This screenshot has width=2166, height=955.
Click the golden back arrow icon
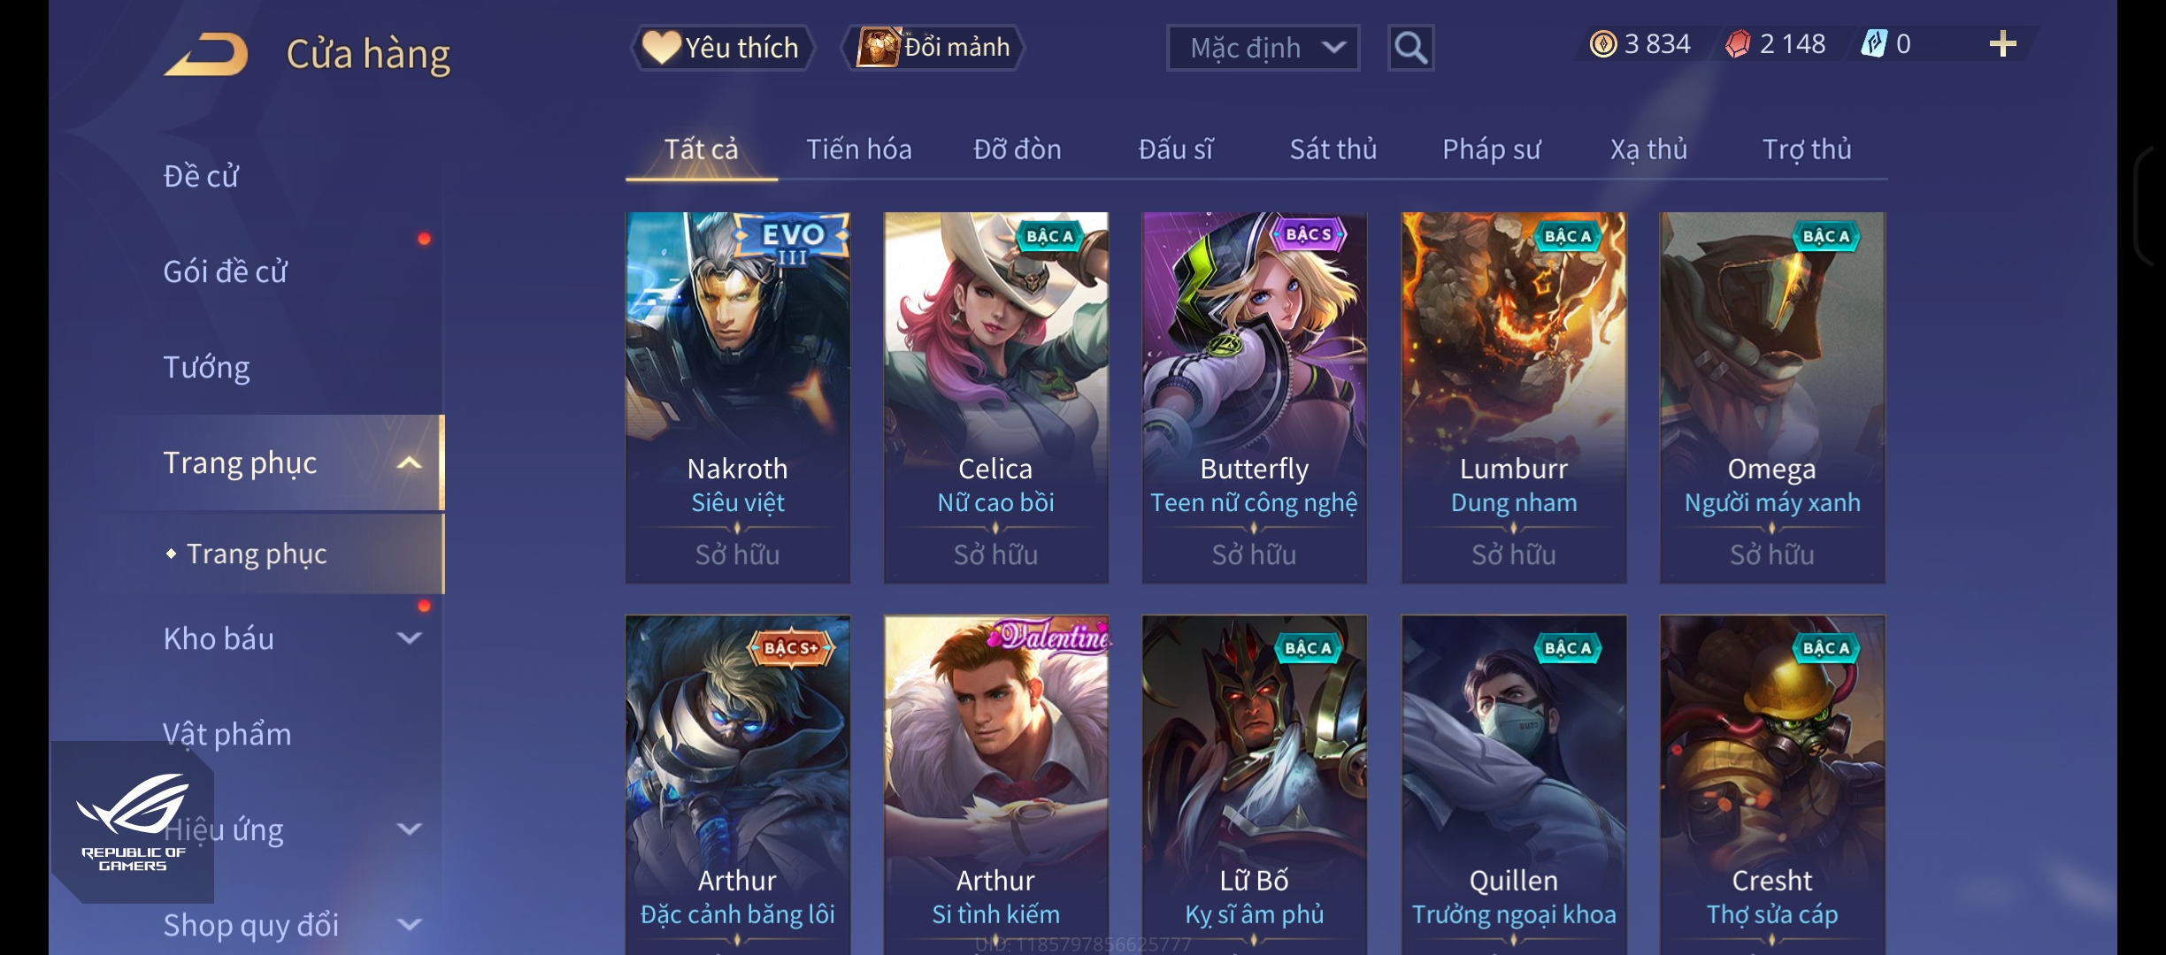(x=206, y=54)
